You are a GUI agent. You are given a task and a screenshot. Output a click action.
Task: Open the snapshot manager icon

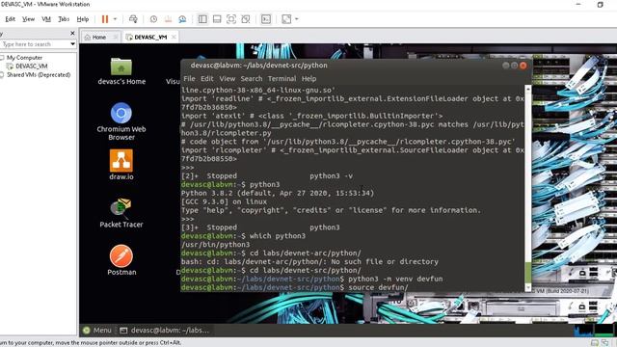point(182,19)
